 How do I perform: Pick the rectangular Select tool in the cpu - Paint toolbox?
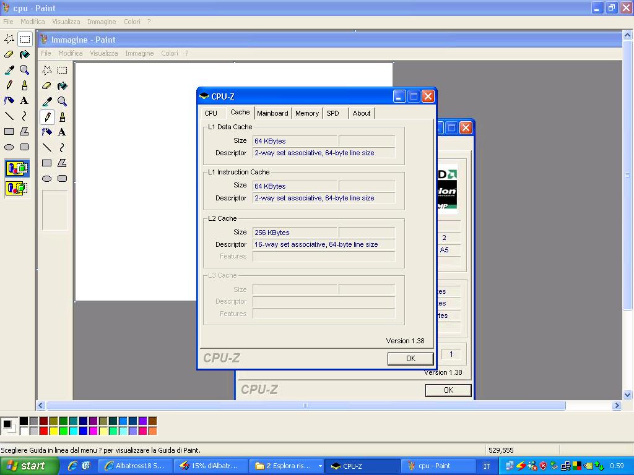[25, 39]
